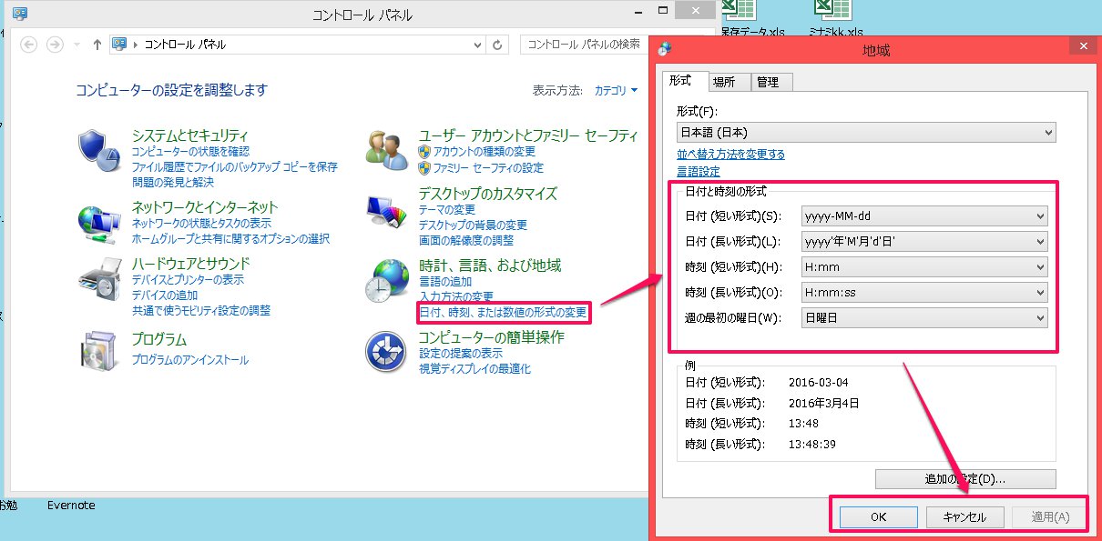1102x541 pixels.
Task: Open the ミナミkk.xls desktop file icon
Action: [832, 11]
